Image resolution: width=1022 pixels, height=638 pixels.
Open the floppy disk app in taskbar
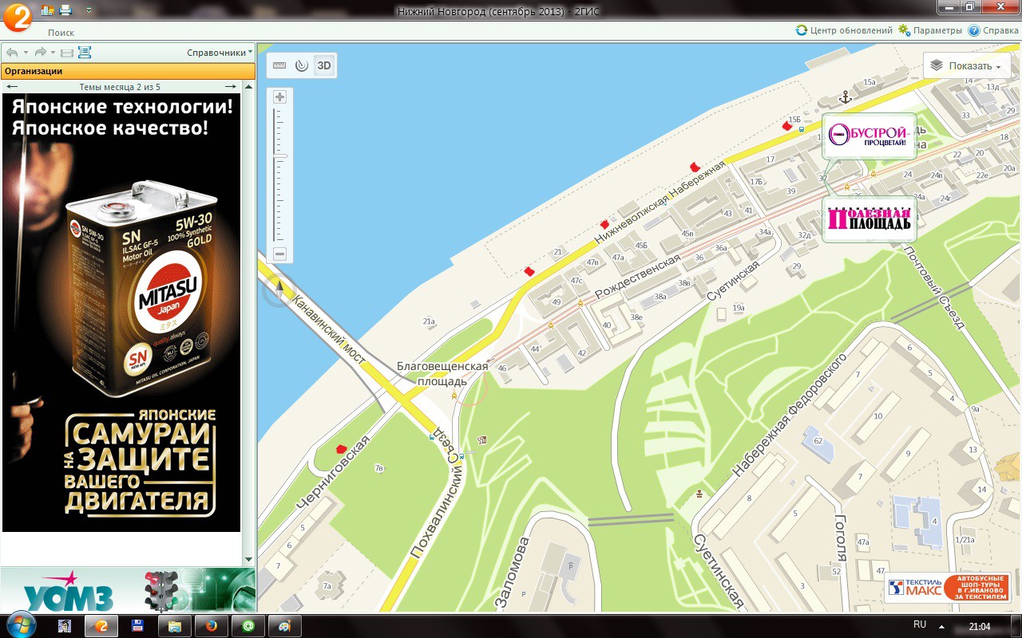coord(137,626)
